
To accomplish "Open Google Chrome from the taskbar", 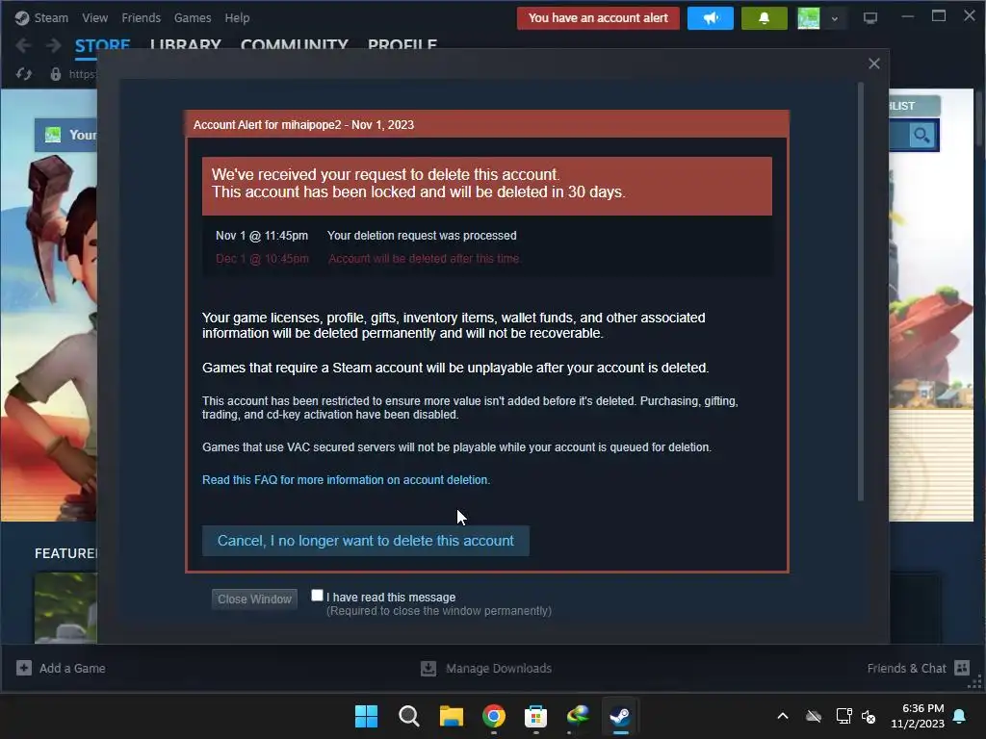I will pyautogui.click(x=494, y=716).
